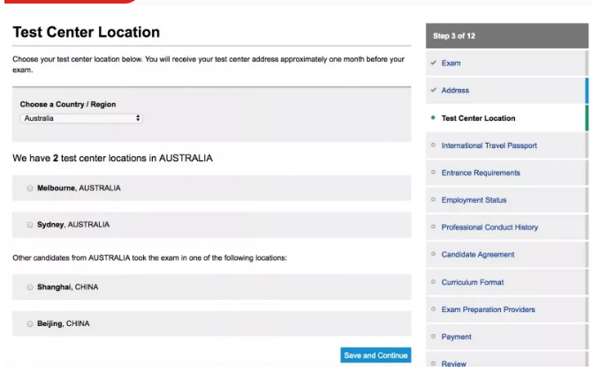Go to the Payment step
Image resolution: width=592 pixels, height=379 pixels.
tap(456, 337)
